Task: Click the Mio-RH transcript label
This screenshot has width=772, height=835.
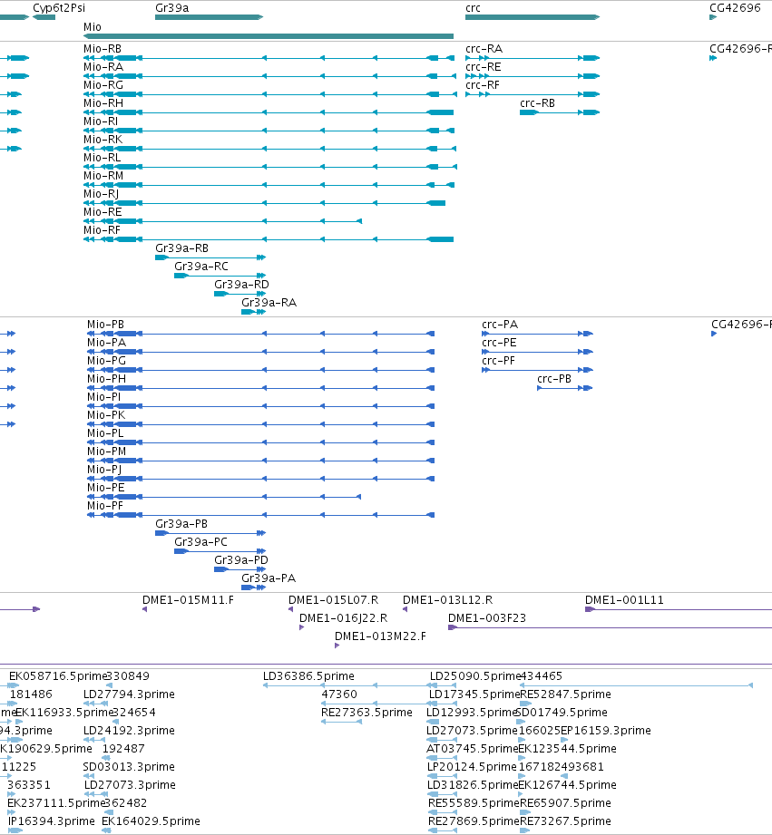Action: 103,102
